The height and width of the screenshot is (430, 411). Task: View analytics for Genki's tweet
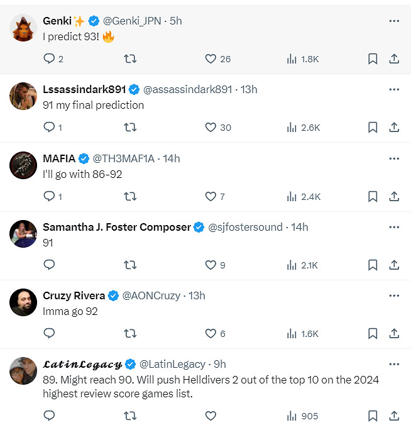click(x=292, y=58)
